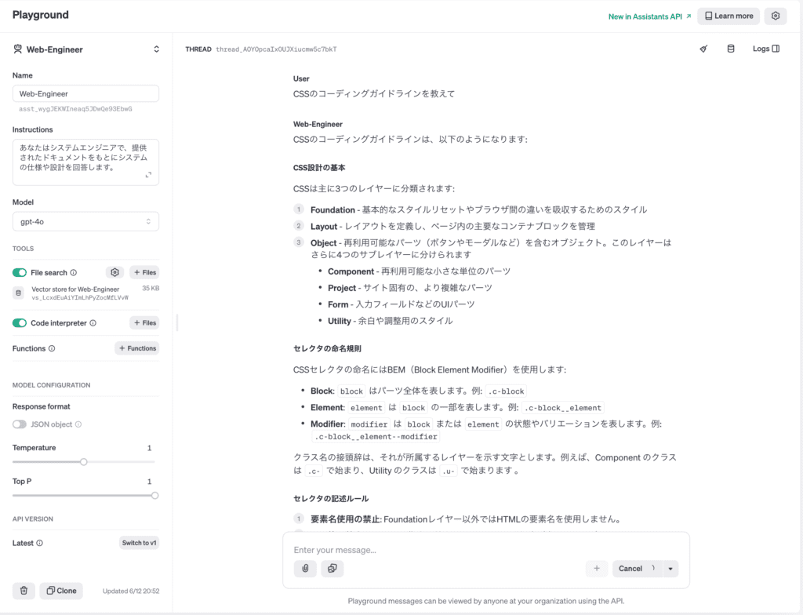Screen dimensions: 803x615
Task: Open File search settings gear
Action: pyautogui.click(x=115, y=272)
